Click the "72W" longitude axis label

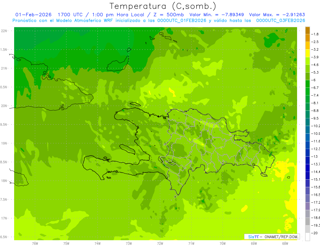coord(160,243)
